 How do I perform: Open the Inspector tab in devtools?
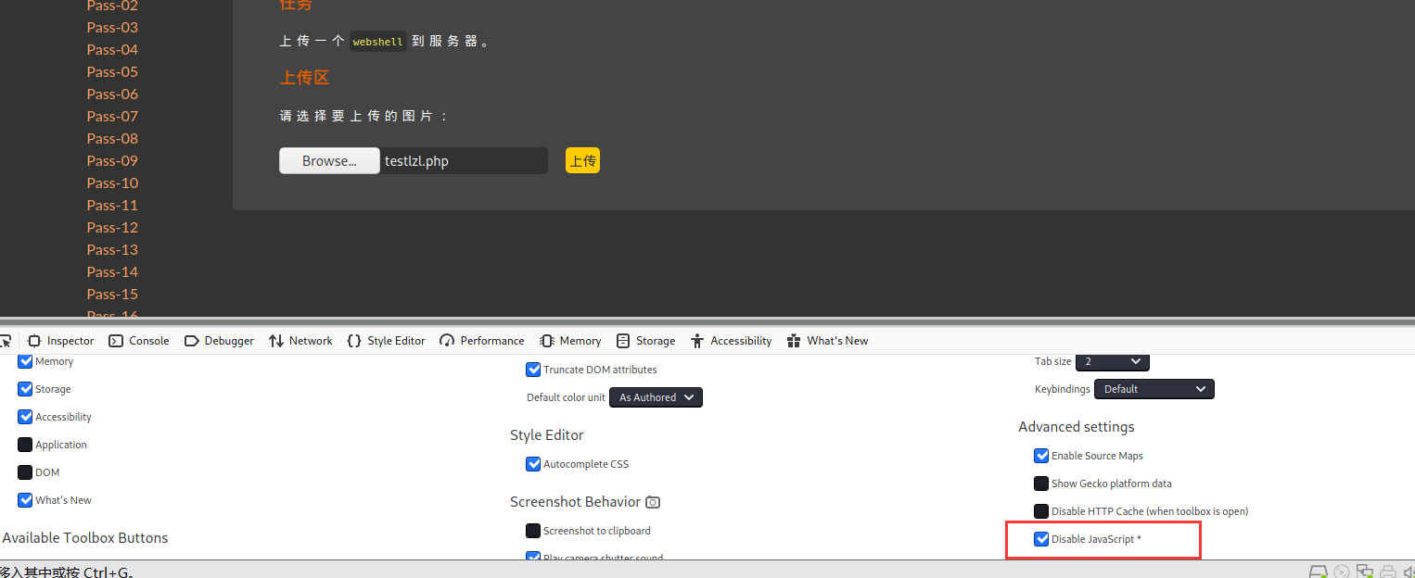tap(61, 341)
